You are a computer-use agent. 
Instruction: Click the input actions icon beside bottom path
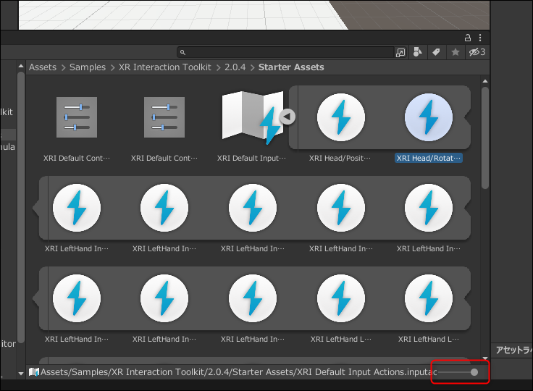click(33, 372)
